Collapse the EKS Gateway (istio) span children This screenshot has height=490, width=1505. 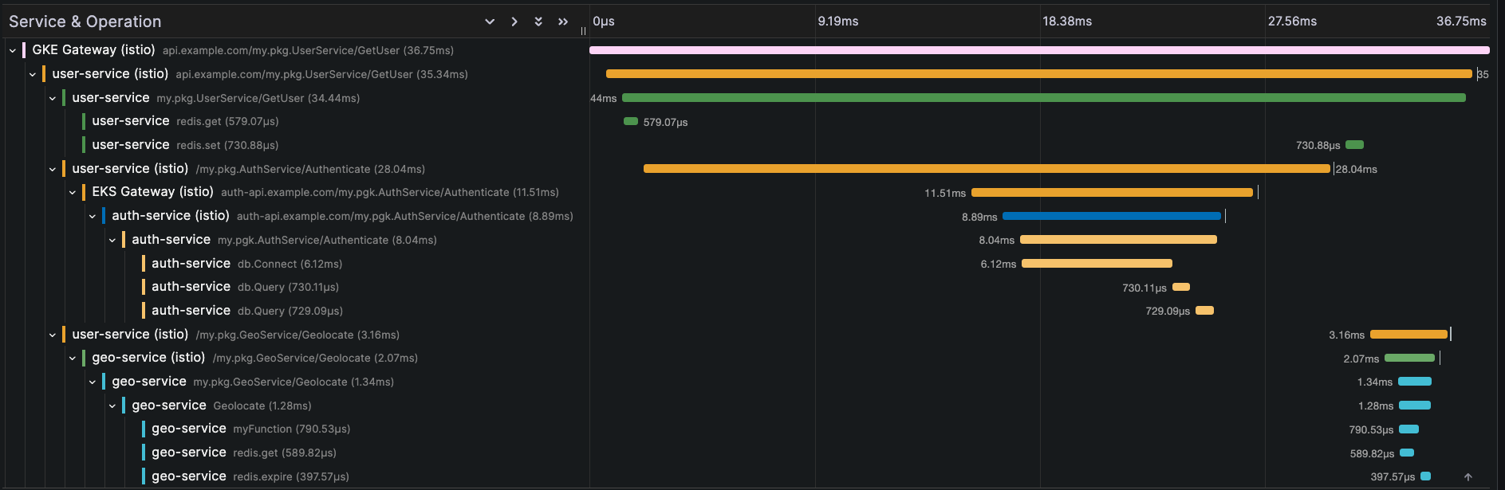73,193
